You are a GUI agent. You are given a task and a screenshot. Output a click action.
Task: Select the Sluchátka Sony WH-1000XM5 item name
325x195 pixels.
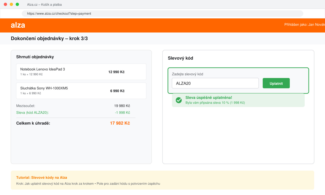click(x=44, y=88)
